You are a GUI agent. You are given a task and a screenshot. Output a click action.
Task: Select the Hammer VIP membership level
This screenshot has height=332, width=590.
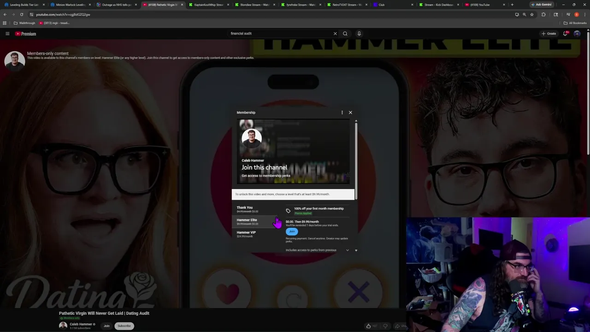coord(256,234)
